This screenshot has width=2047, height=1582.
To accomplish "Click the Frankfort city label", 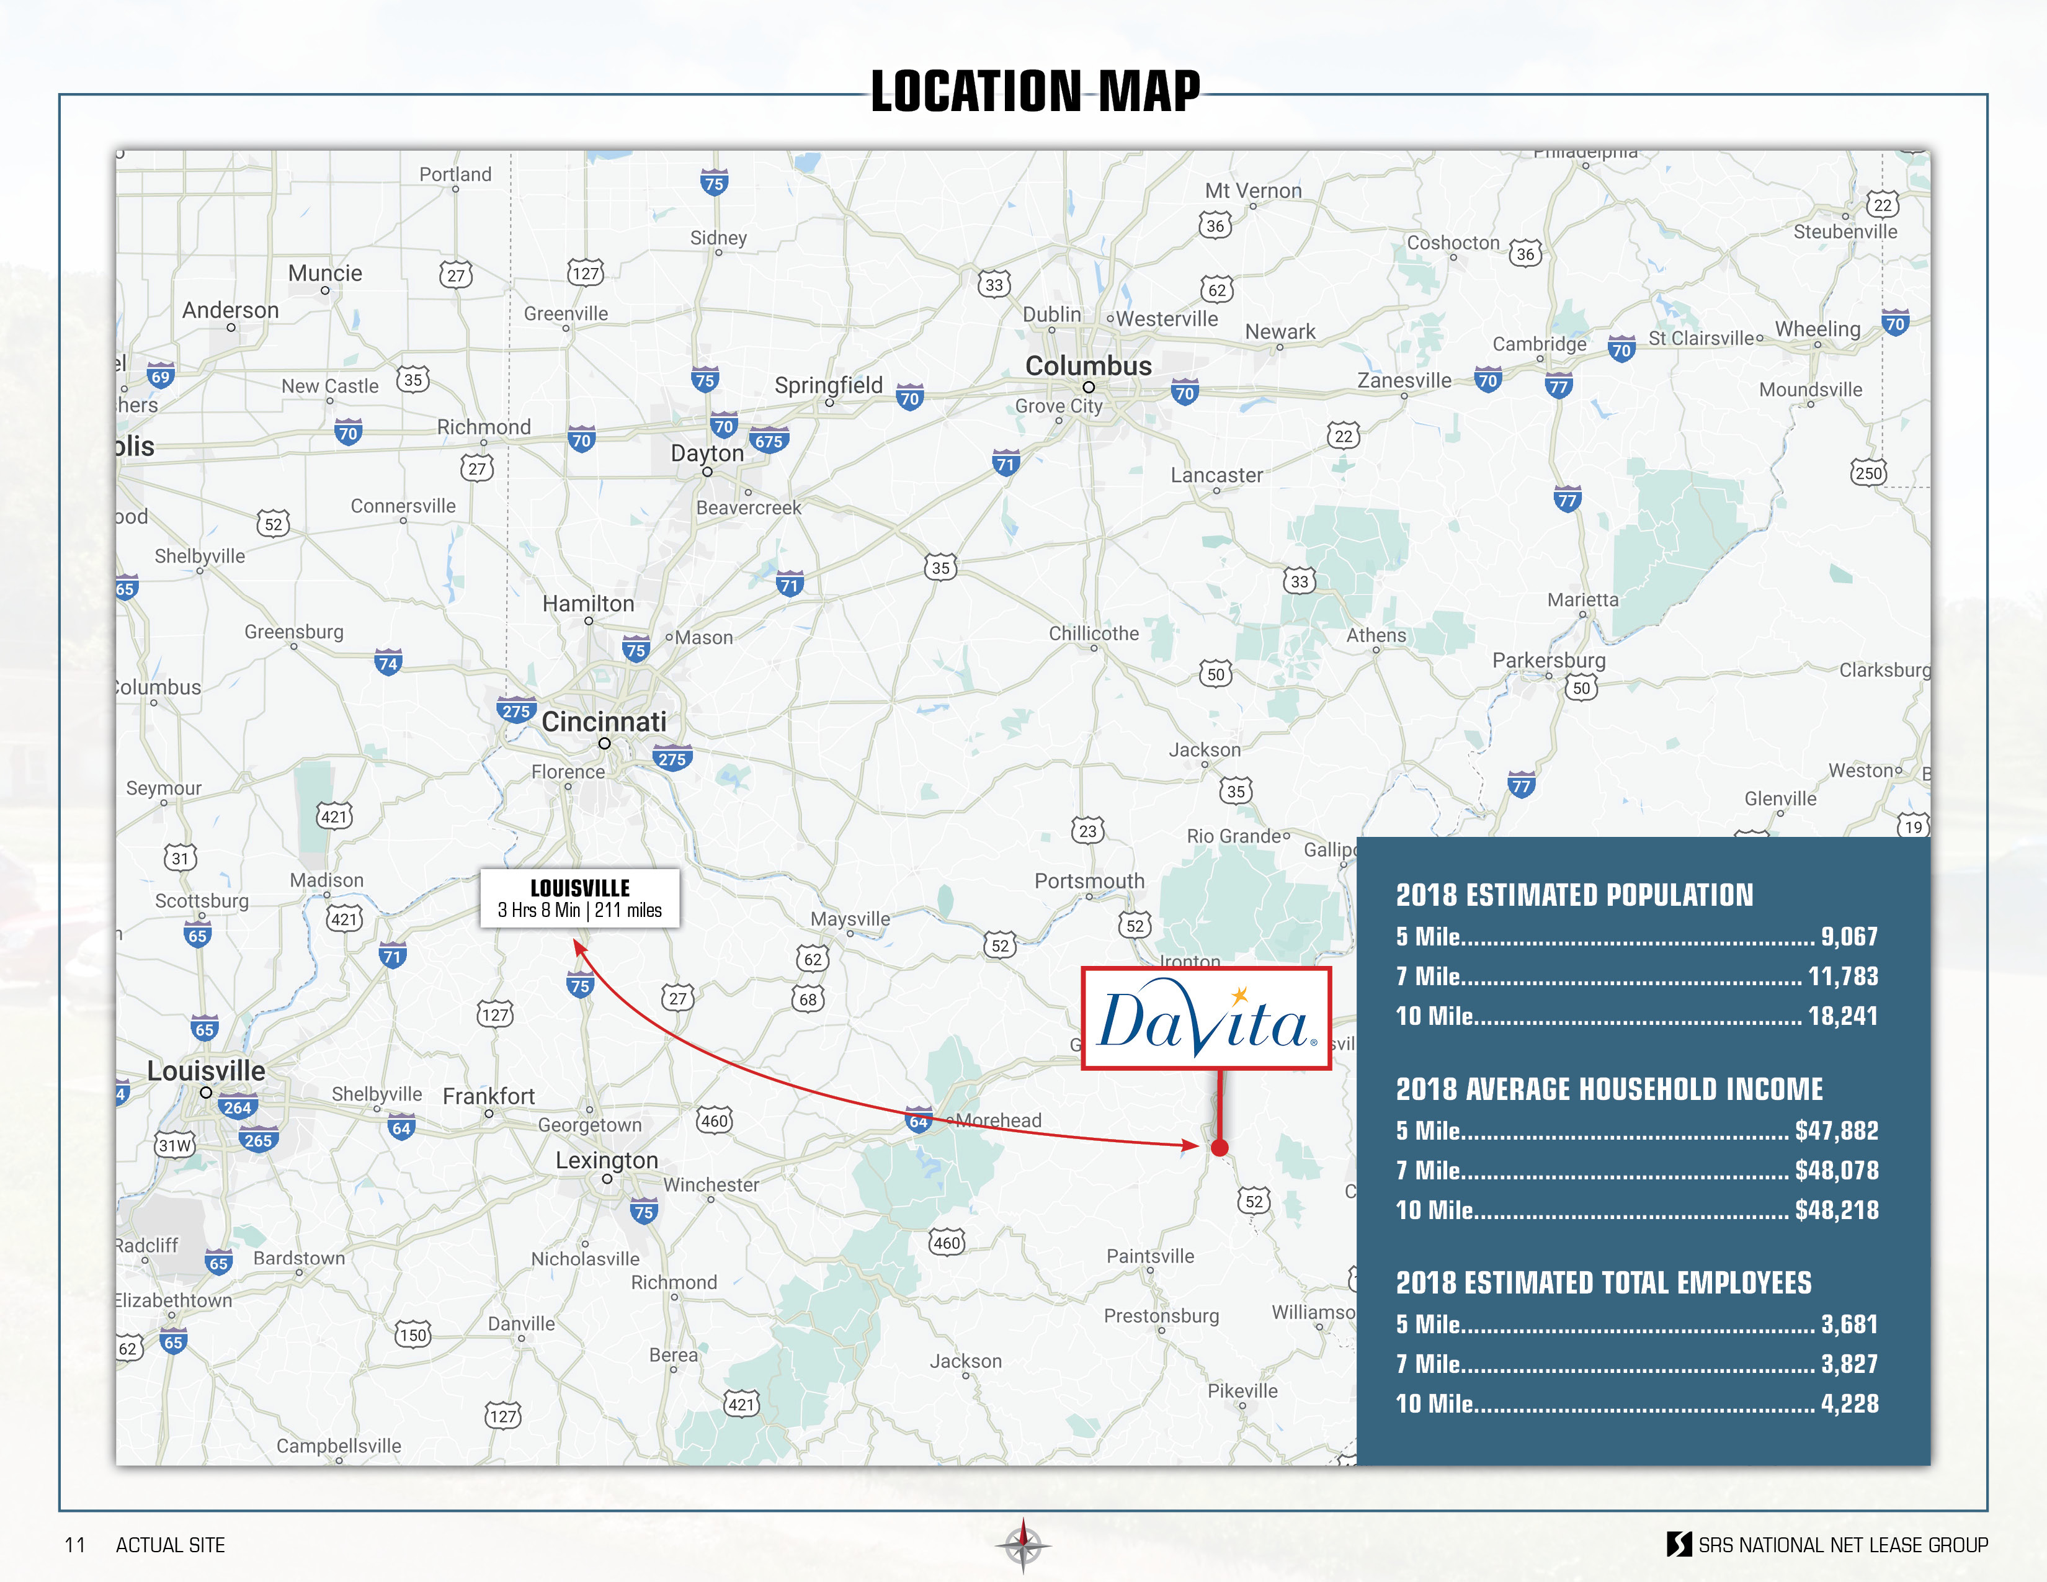I will point(488,1096).
